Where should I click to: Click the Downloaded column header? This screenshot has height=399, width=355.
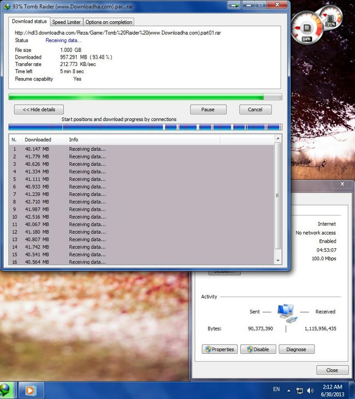44,139
